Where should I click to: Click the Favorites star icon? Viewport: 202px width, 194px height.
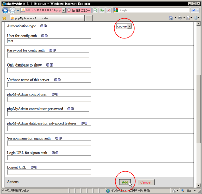(x=4, y=18)
